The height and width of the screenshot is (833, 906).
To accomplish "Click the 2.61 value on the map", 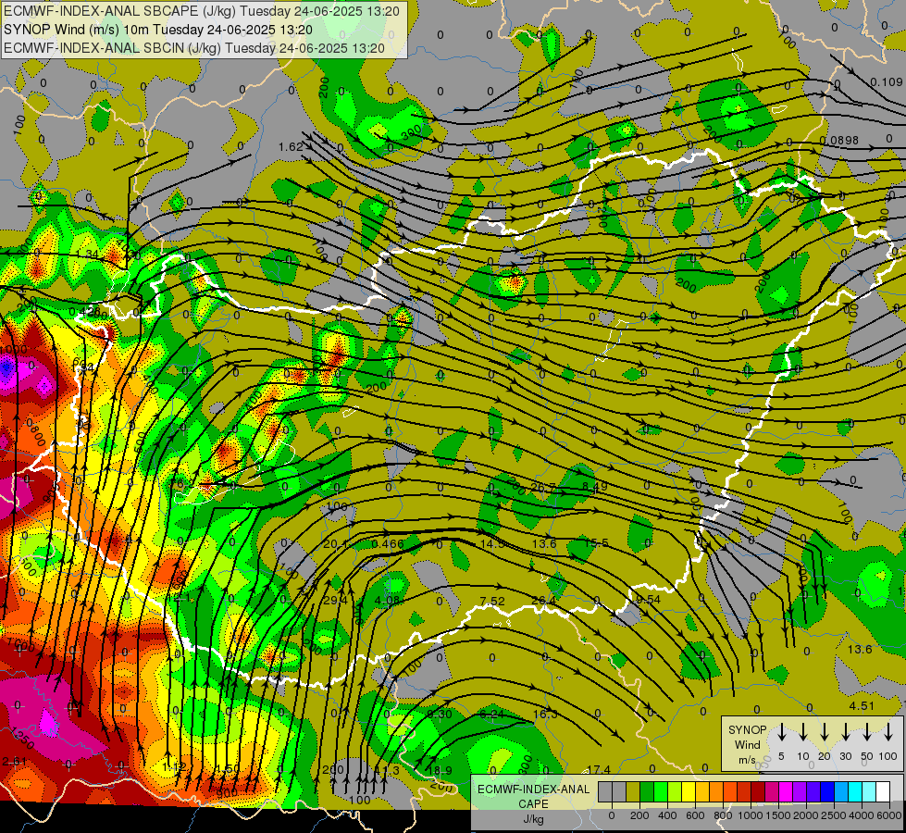I will pyautogui.click(x=14, y=761).
